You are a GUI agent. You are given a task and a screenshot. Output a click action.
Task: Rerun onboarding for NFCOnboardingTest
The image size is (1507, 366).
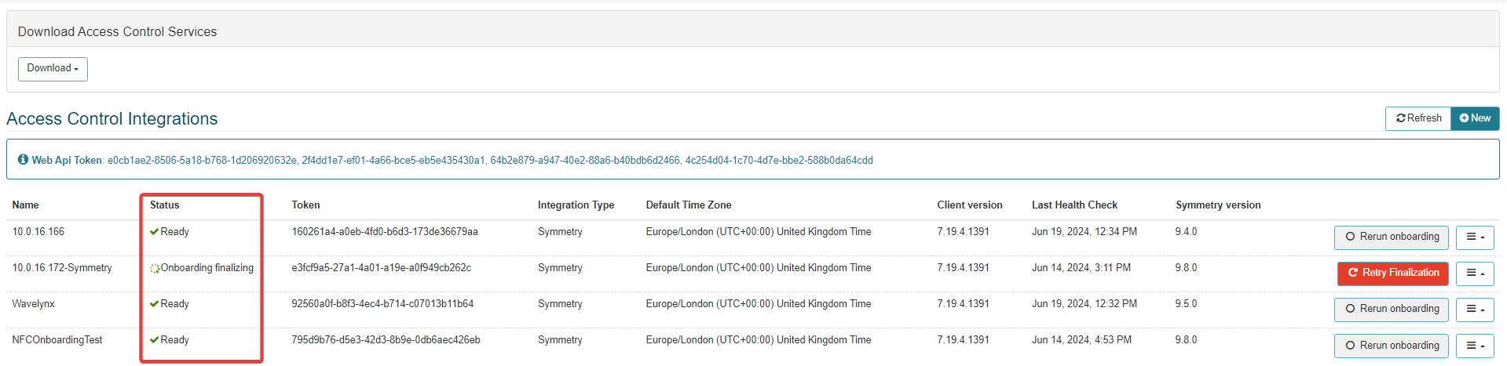coord(1391,346)
